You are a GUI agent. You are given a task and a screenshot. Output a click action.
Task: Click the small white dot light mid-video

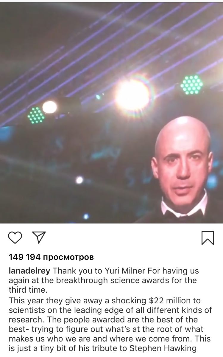coord(79,180)
